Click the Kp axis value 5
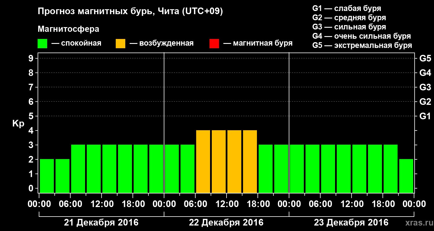 click(32, 116)
